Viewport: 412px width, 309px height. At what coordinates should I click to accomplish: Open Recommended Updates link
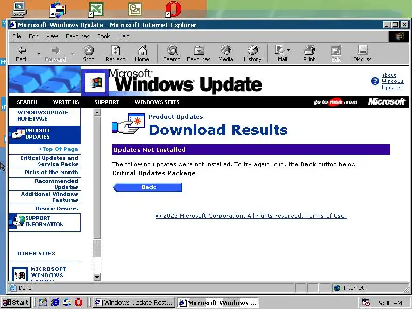click(56, 184)
